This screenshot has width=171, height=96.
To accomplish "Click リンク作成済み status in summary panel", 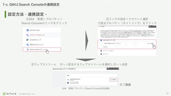I will click(113, 80).
